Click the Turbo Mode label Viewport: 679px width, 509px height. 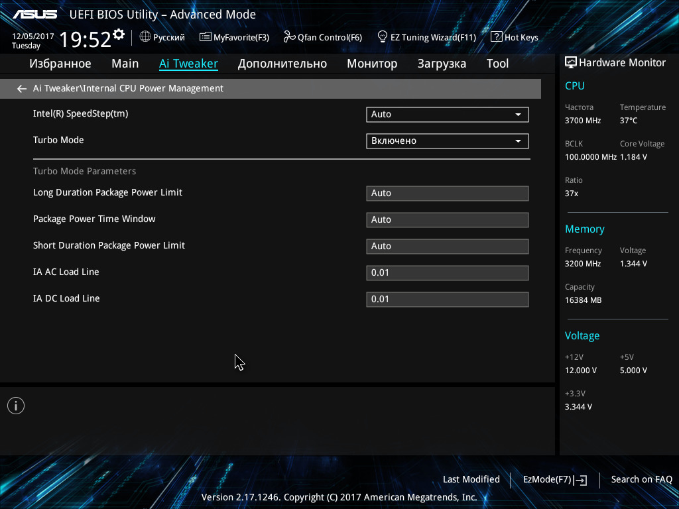(58, 141)
